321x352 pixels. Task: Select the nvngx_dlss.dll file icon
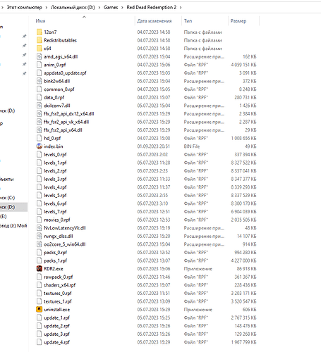(39, 236)
